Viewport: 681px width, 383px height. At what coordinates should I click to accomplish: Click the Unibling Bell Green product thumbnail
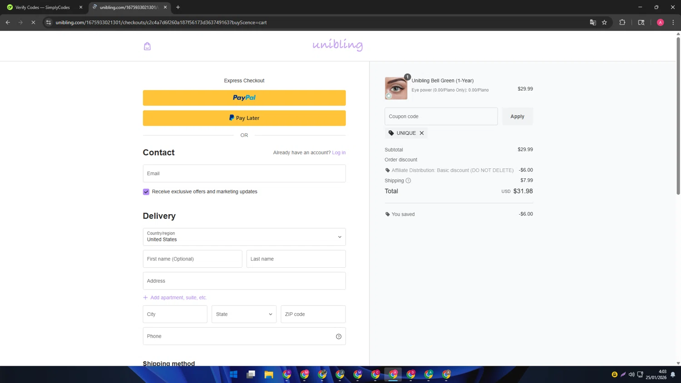click(396, 88)
